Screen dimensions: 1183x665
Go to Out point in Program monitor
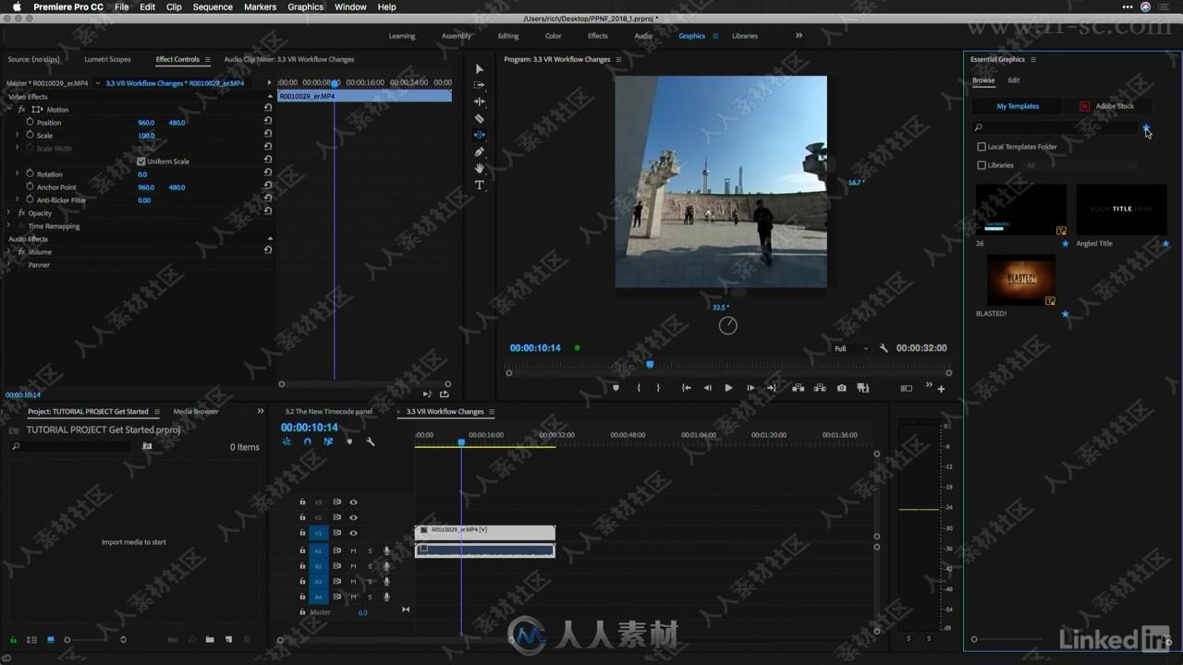point(772,388)
